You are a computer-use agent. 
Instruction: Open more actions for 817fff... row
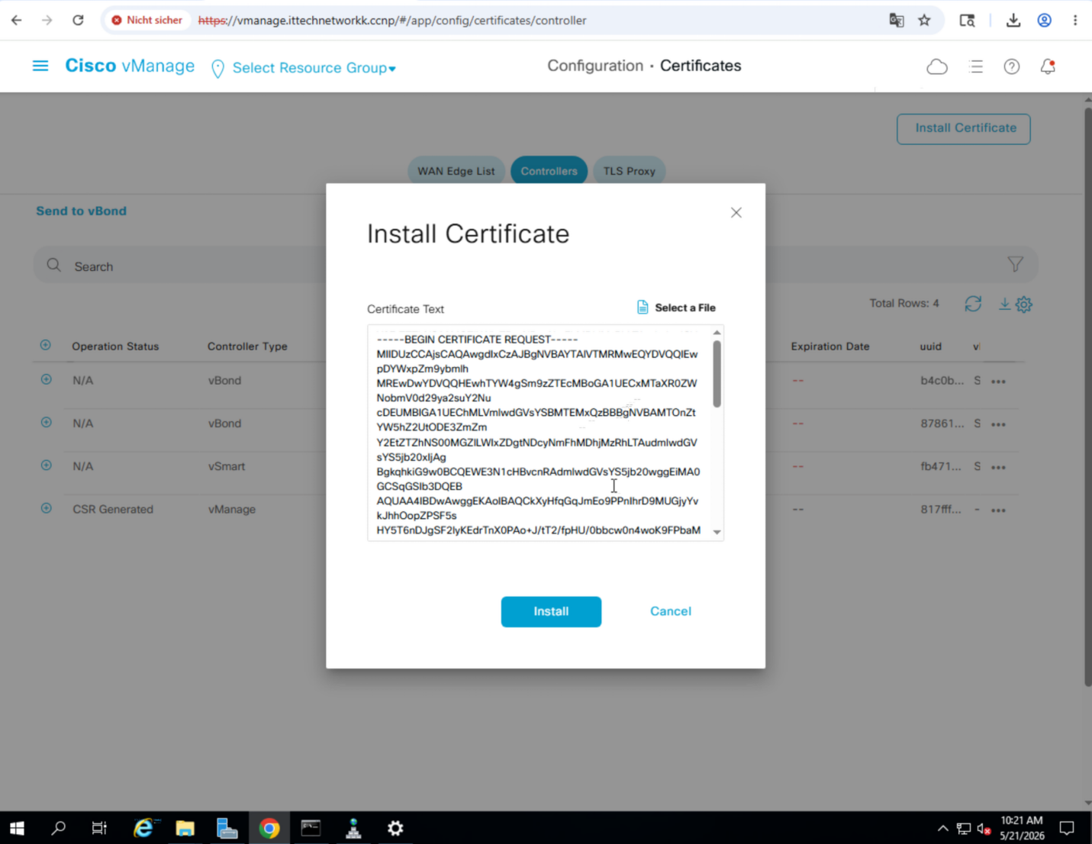tap(998, 510)
